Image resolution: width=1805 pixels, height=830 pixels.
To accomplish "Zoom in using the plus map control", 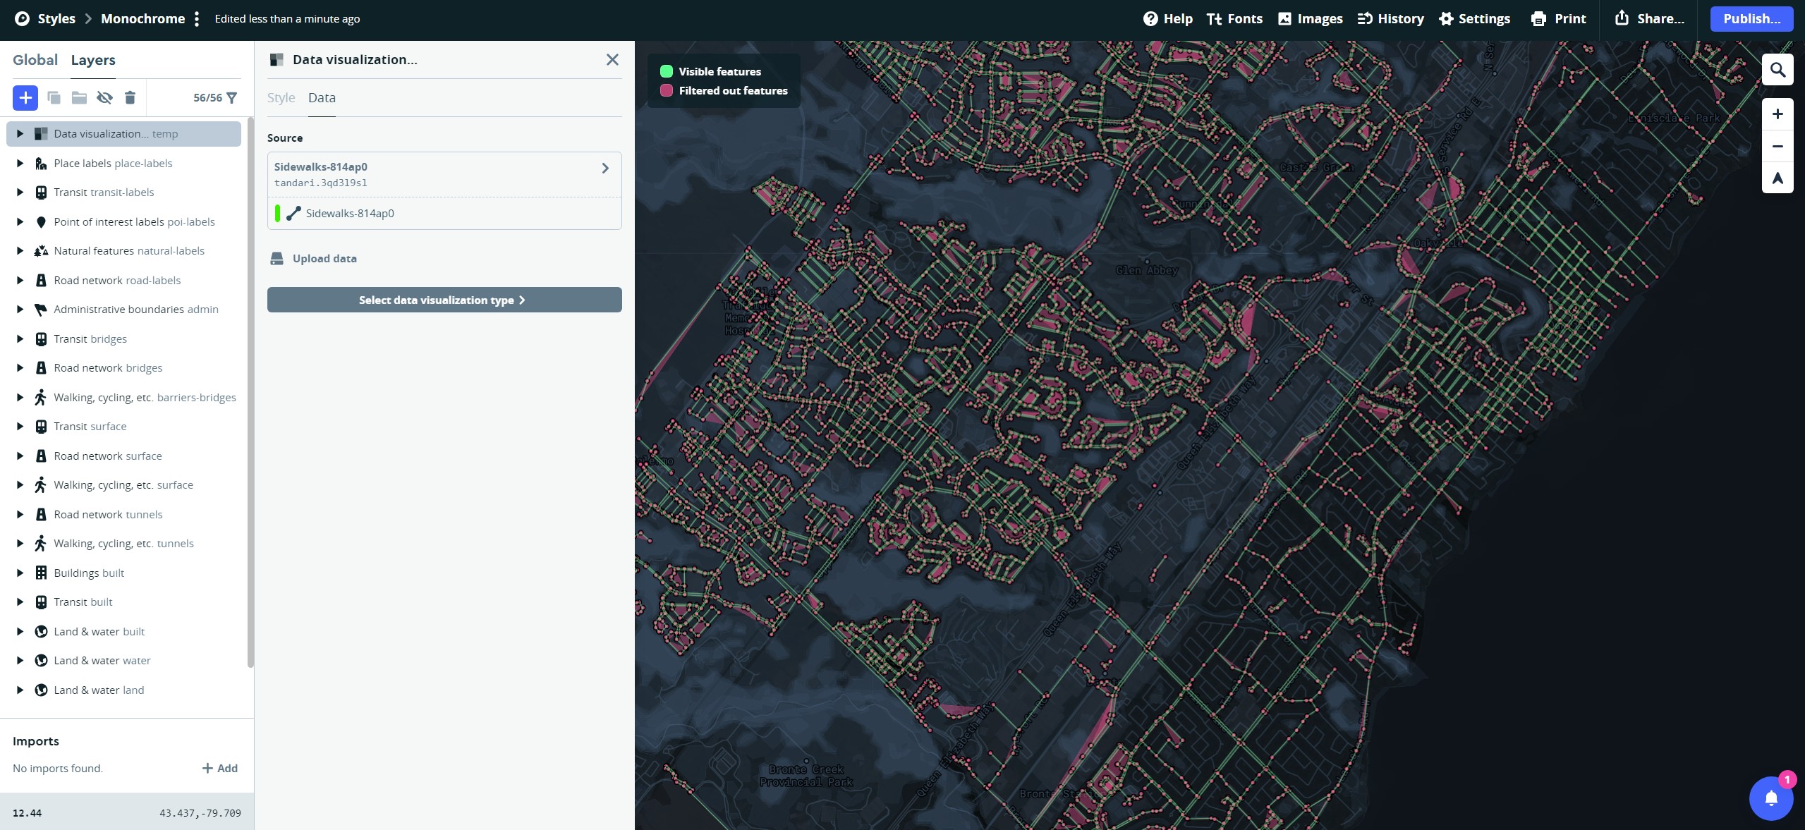I will tap(1777, 114).
